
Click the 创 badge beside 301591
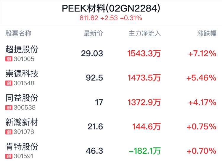(x=9, y=156)
